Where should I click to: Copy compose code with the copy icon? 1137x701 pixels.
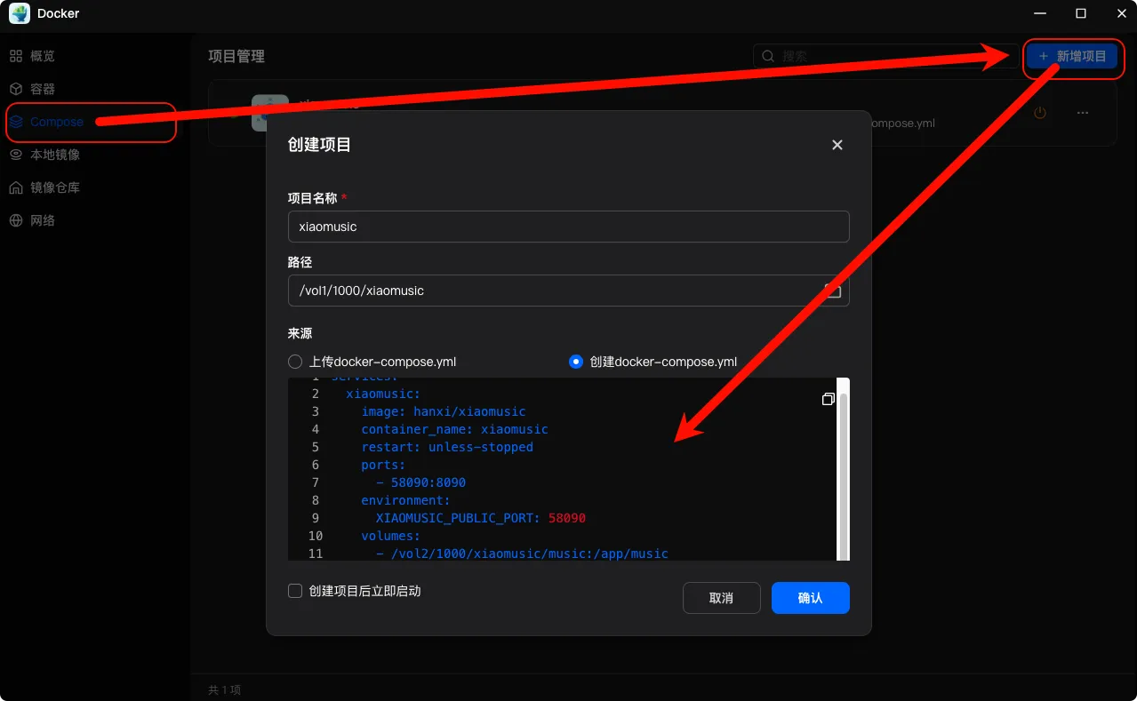pos(828,400)
